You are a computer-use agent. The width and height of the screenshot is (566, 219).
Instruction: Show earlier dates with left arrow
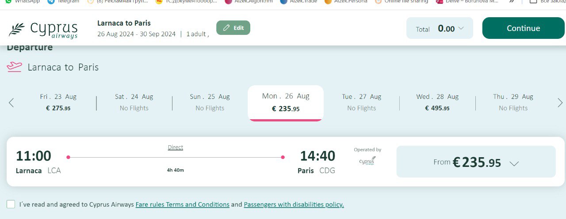[11, 103]
